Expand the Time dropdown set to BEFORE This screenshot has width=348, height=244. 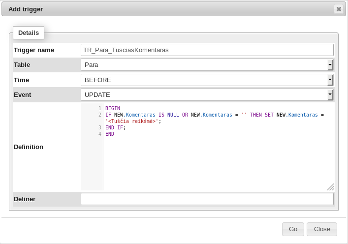tap(207, 80)
